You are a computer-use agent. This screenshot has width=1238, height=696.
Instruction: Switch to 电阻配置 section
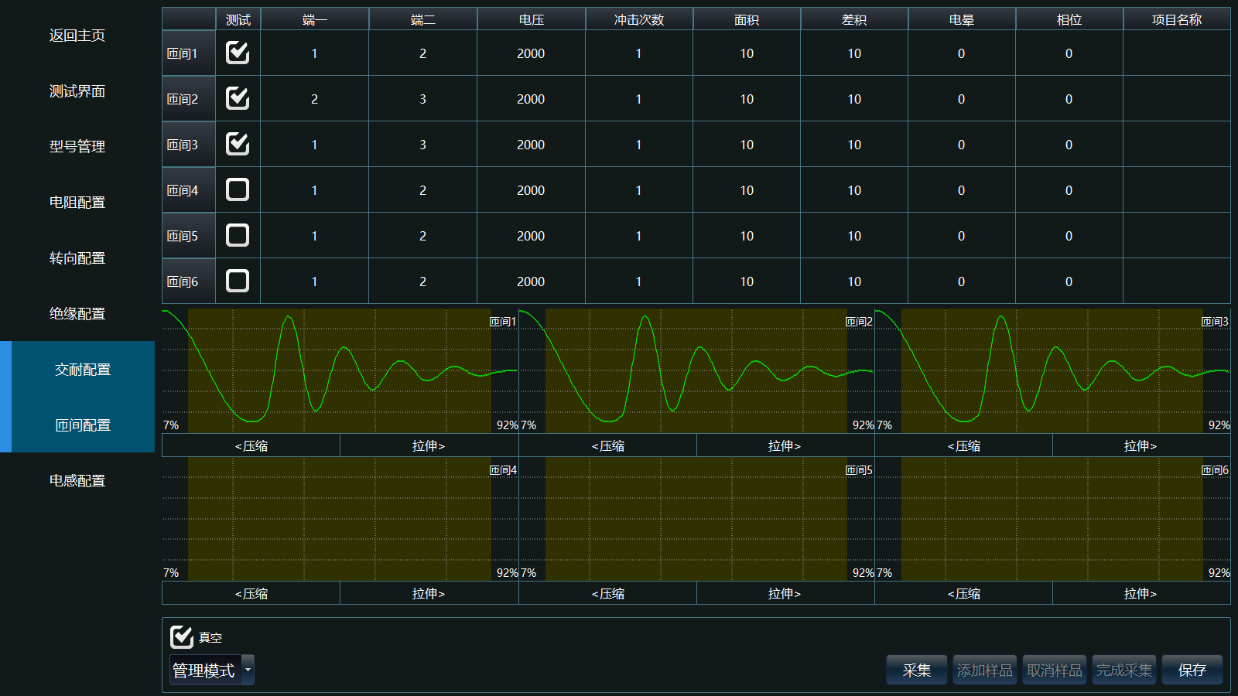[x=77, y=203]
